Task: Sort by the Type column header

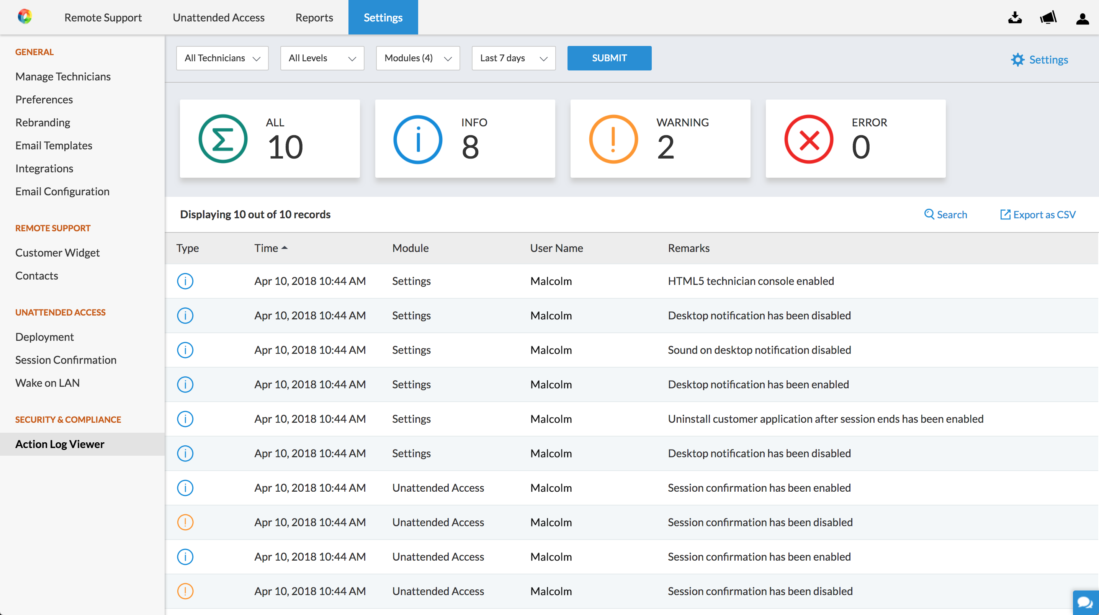Action: point(187,248)
